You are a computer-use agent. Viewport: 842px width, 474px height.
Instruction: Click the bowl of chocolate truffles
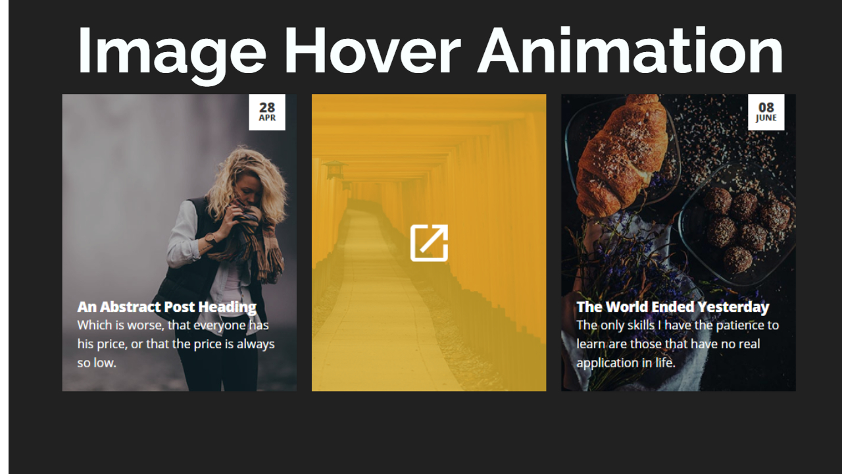(738, 225)
